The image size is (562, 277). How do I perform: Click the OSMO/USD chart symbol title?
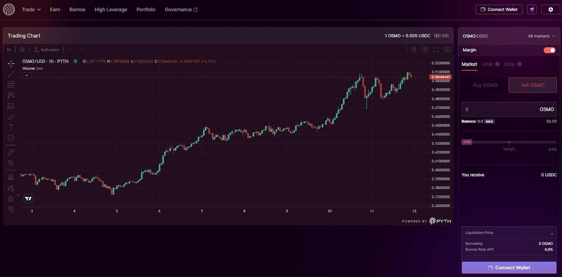(x=45, y=61)
